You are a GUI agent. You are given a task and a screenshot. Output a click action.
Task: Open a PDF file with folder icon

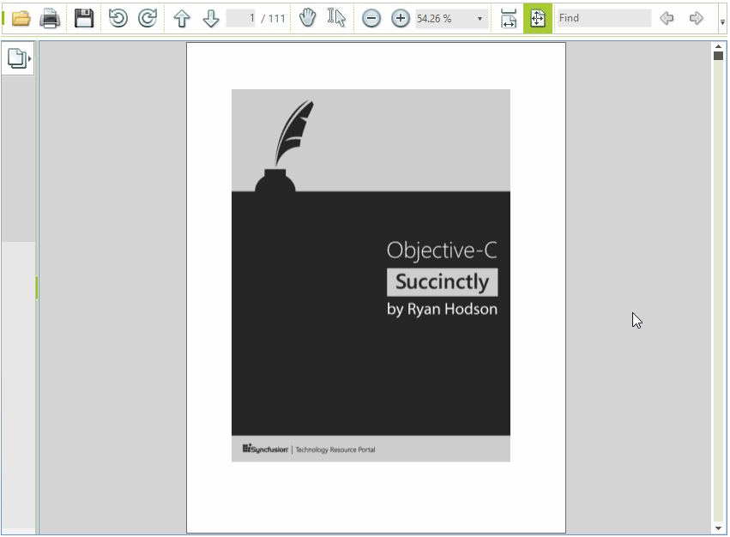pyautogui.click(x=21, y=19)
